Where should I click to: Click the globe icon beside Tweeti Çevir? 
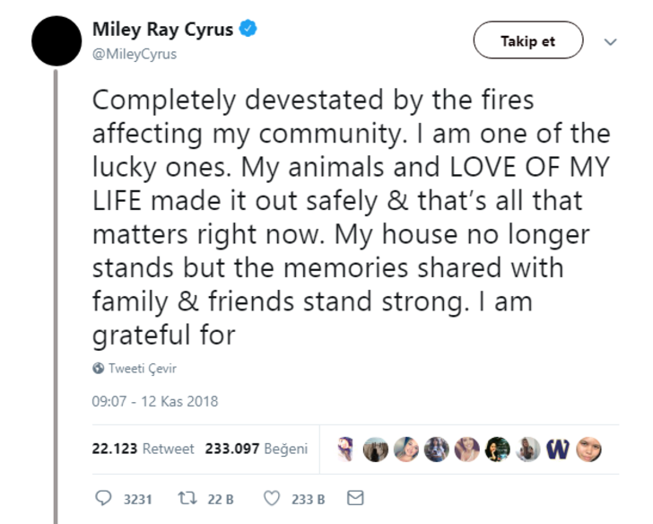click(98, 369)
